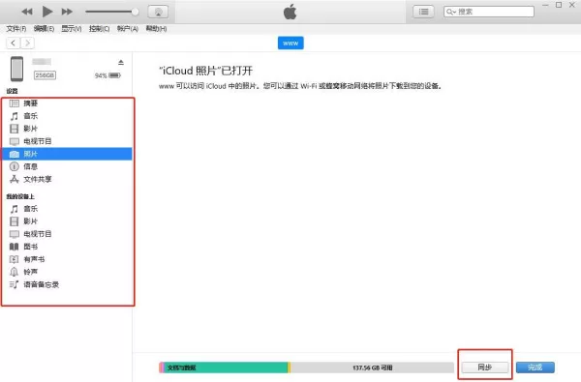Image resolution: width=581 pixels, height=382 pixels.
Task: Open the search magnifier dropdown
Action: [x=451, y=12]
